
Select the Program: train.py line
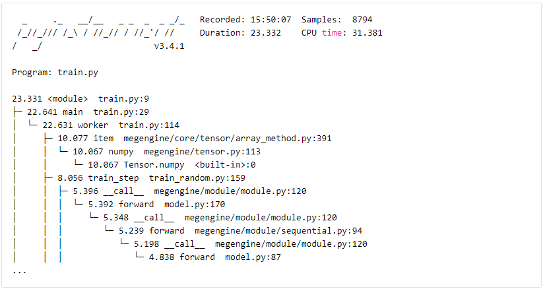click(55, 73)
